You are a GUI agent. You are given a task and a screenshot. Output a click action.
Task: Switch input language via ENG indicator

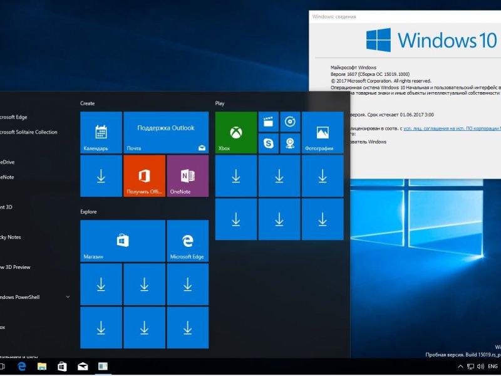(493, 367)
